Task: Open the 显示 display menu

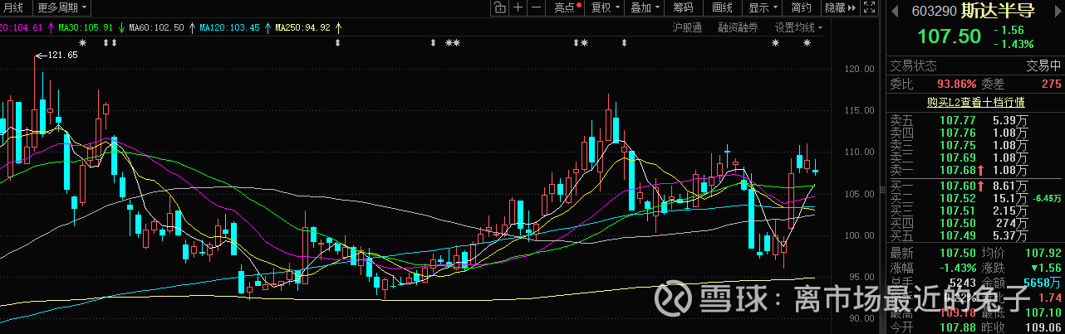Action: [x=762, y=8]
